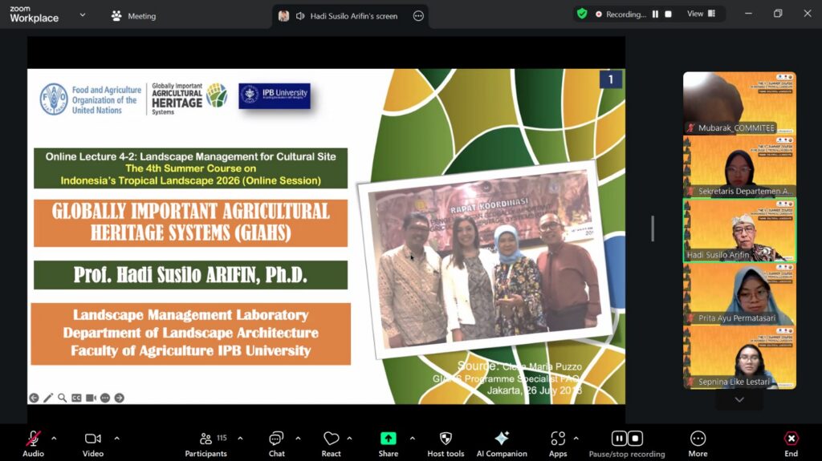Open Zoom Workplace dropdown chevron
822x461 pixels.
pos(83,15)
